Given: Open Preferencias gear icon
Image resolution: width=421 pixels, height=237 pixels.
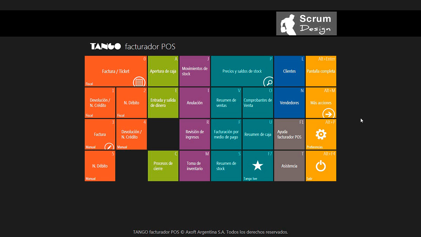Looking at the screenshot, I should click(x=321, y=134).
